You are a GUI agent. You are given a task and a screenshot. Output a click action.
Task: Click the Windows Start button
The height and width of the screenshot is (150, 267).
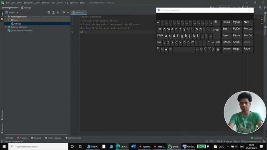coord(4,146)
